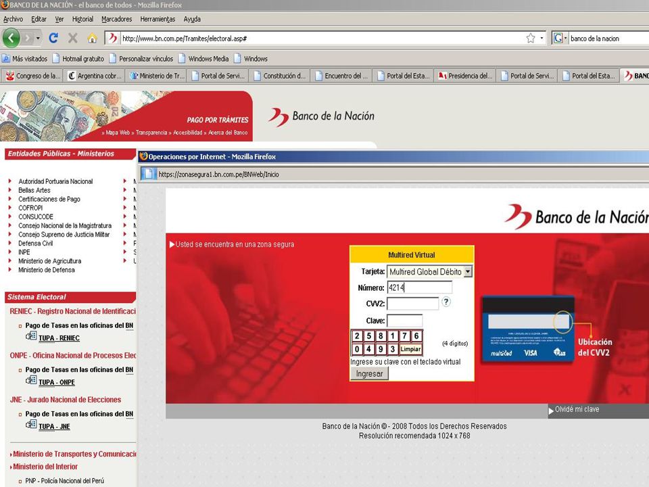Click virtual keypad digit 5

point(369,336)
